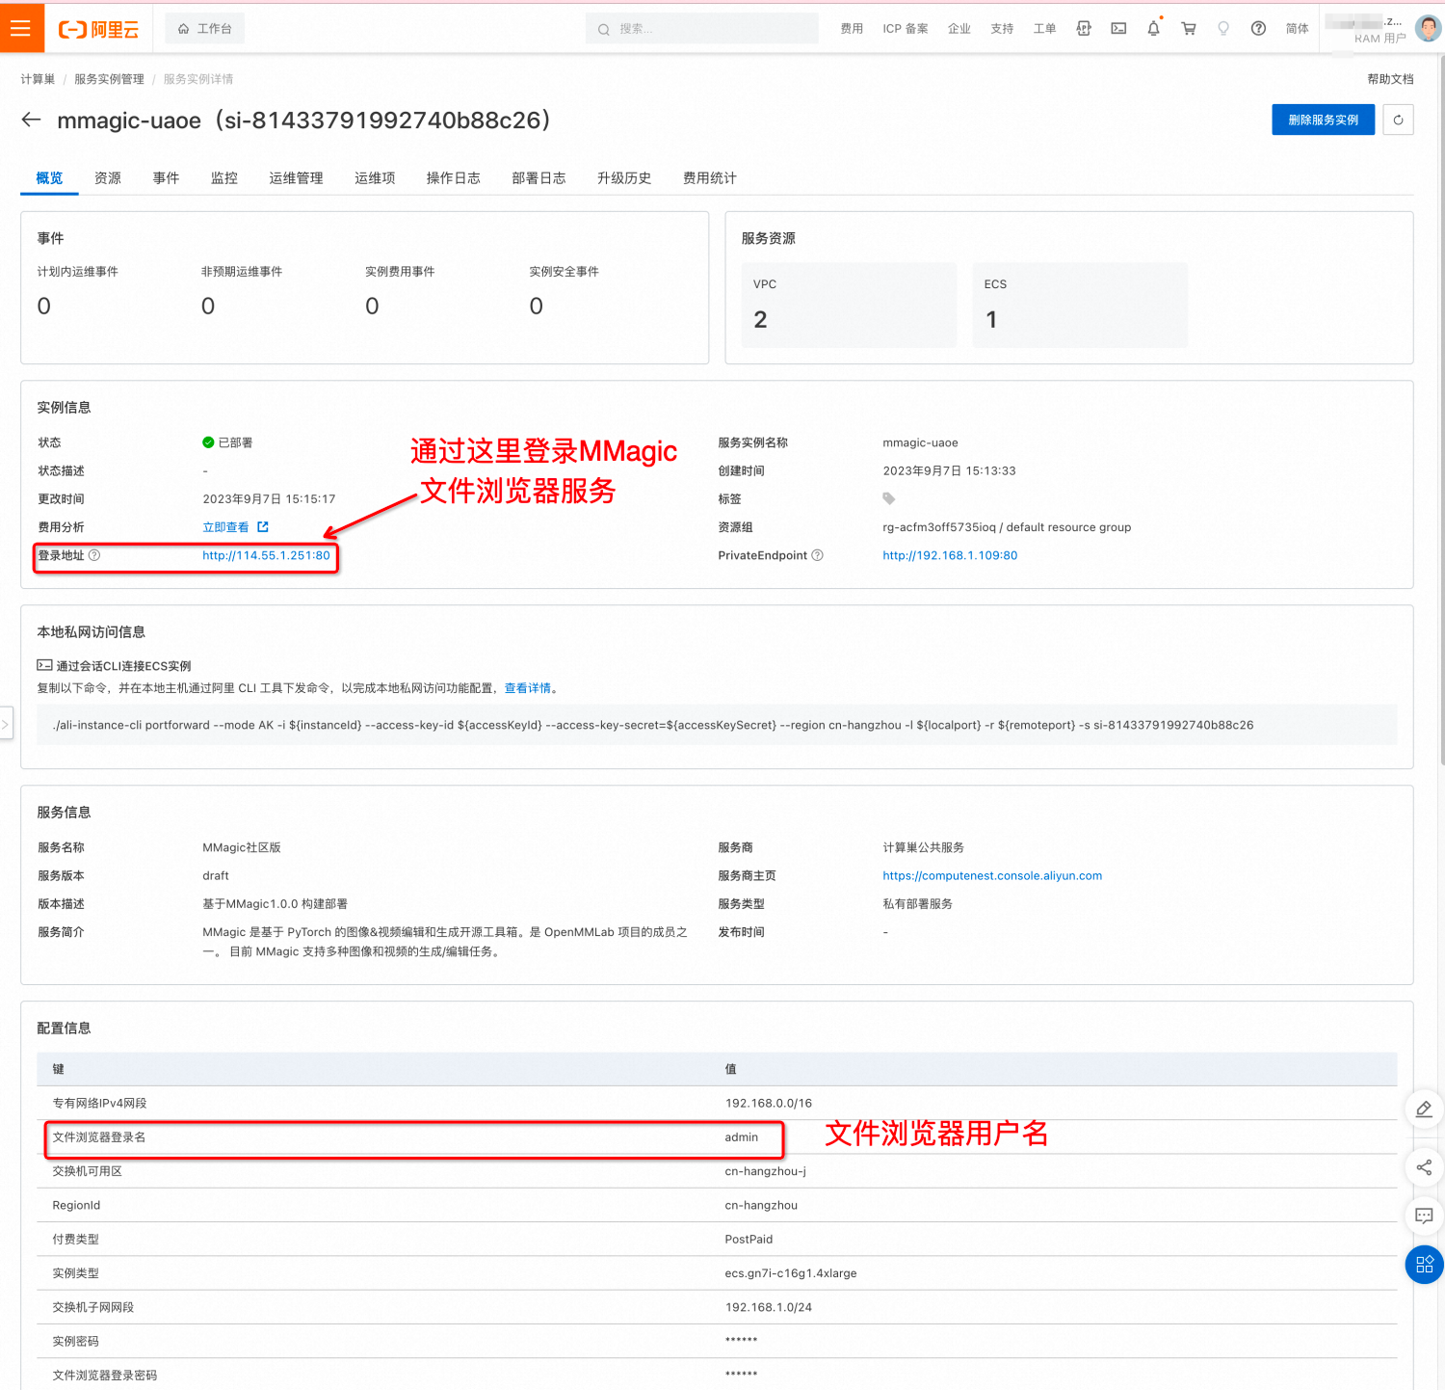This screenshot has height=1390, width=1445.
Task: Click the app download icon in header
Action: [1084, 29]
